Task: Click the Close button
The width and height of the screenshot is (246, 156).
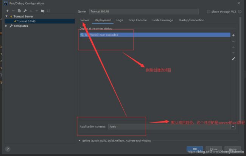Action: pyautogui.click(x=214, y=149)
